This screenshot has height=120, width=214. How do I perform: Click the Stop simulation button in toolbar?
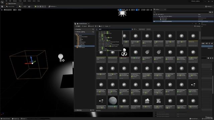[40, 7]
